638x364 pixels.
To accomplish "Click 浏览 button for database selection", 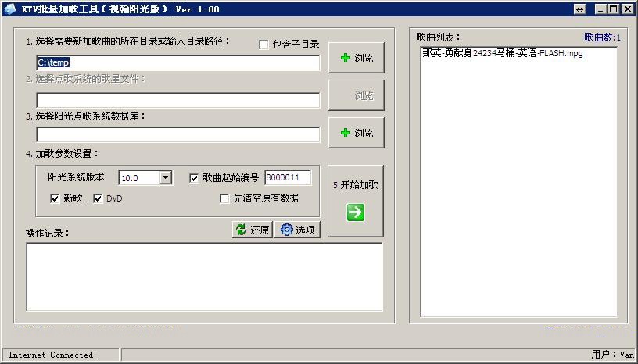I will click(x=356, y=133).
